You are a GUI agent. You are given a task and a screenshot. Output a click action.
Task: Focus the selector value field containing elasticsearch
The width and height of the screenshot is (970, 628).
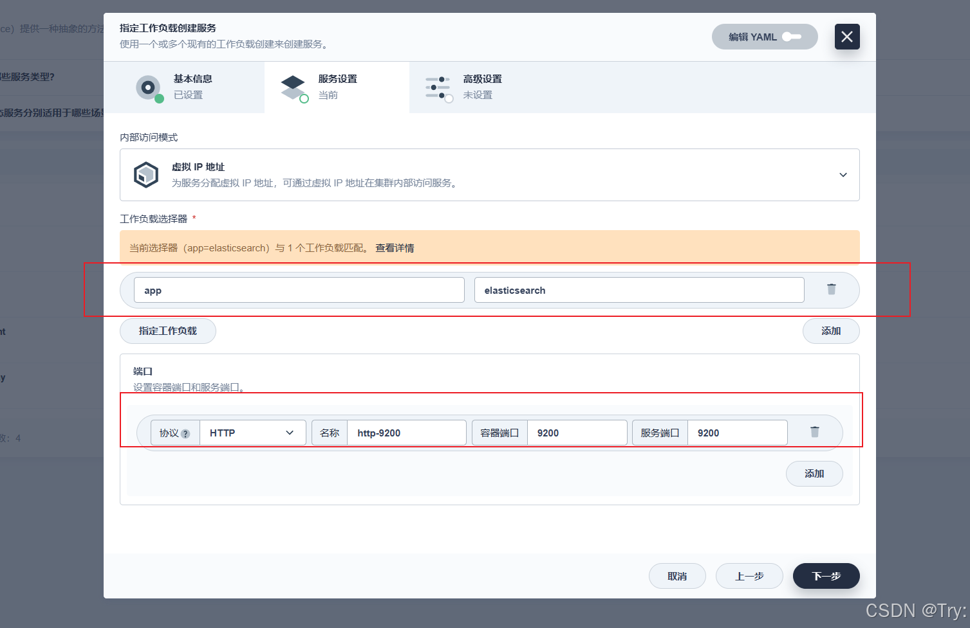click(x=639, y=290)
